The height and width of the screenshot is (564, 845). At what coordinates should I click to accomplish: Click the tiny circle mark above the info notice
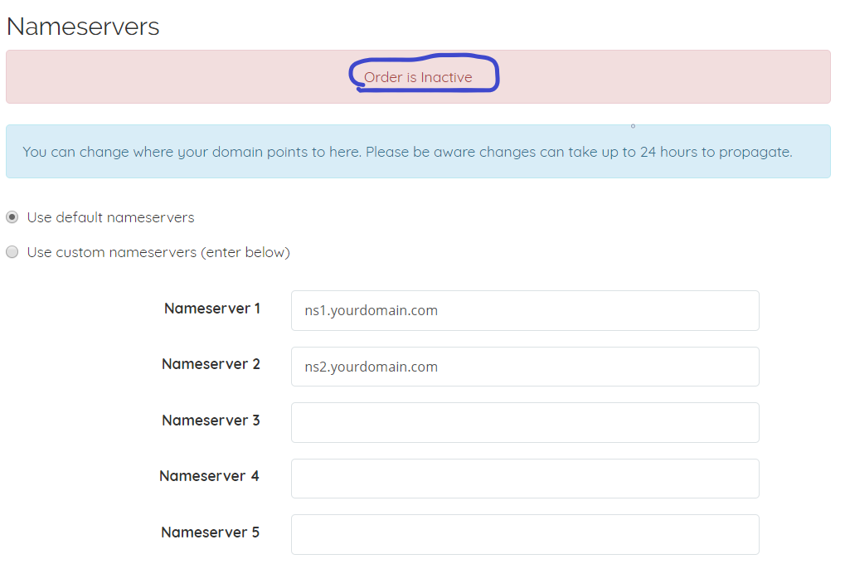coord(633,126)
